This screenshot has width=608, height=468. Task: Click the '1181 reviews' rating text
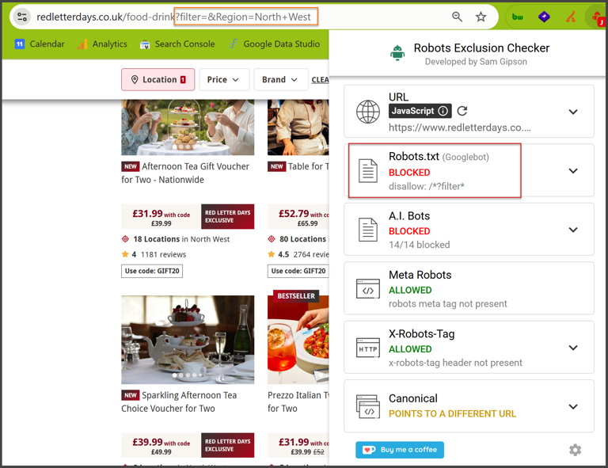coord(163,254)
